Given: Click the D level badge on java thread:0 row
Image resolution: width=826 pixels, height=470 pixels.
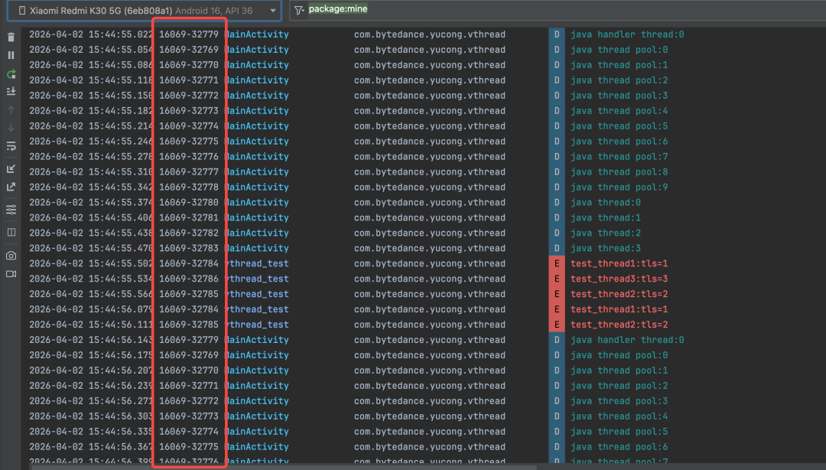Looking at the screenshot, I should click(556, 203).
